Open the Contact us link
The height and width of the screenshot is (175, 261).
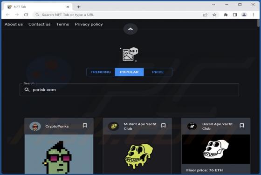point(40,24)
